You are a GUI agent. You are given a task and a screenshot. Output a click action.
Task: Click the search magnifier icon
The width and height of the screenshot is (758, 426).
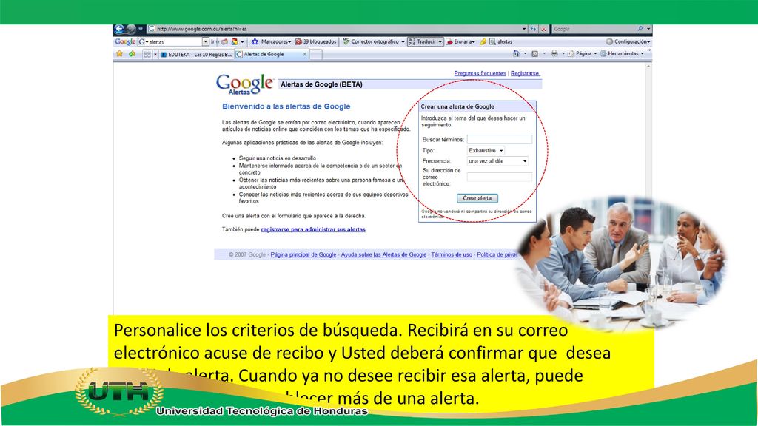coord(640,29)
